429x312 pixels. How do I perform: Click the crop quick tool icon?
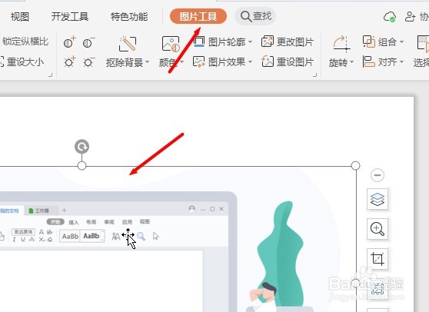pos(377,259)
